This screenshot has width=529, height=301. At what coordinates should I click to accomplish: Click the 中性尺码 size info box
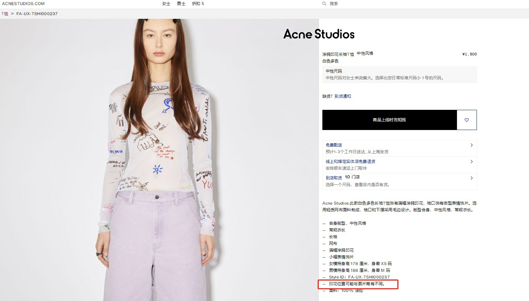(x=400, y=75)
